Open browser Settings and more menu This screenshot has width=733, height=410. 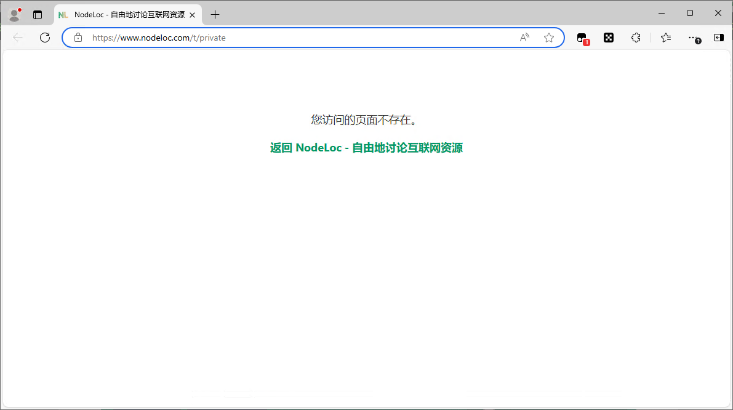point(694,38)
